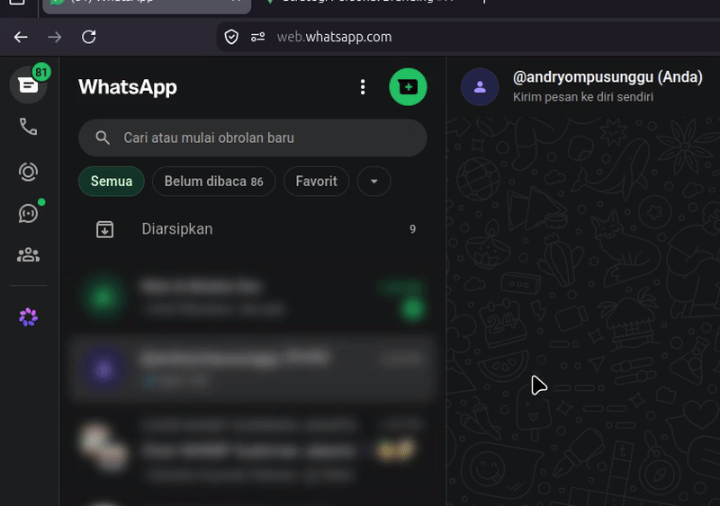This screenshot has width=720, height=506.
Task: Expand more filters dropdown arrow chip
Action: (374, 182)
